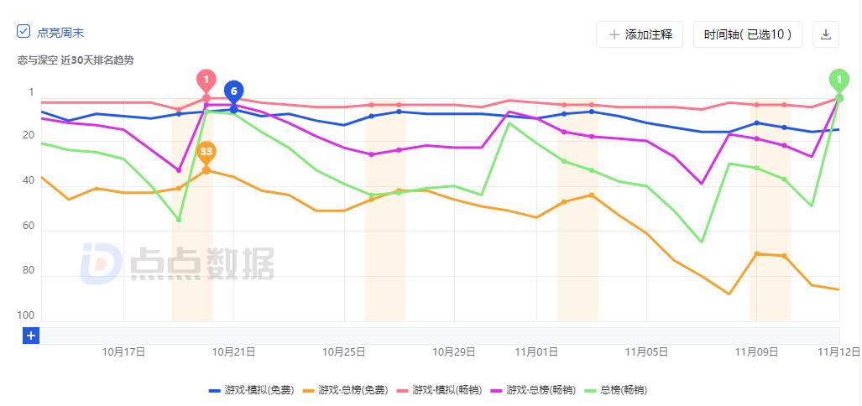This screenshot has height=406, width=862.
Task: Click the 点亮周末 label text
Action: (x=60, y=33)
